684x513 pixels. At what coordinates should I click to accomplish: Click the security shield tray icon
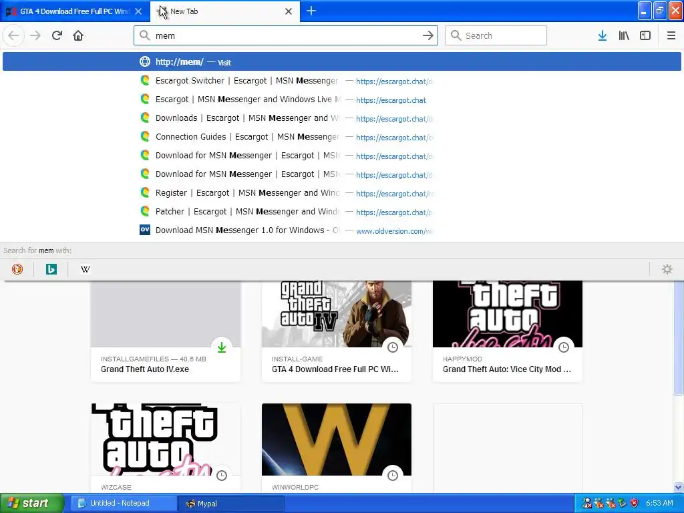click(x=635, y=503)
